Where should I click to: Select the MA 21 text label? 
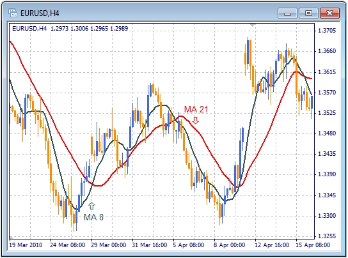[x=196, y=109]
